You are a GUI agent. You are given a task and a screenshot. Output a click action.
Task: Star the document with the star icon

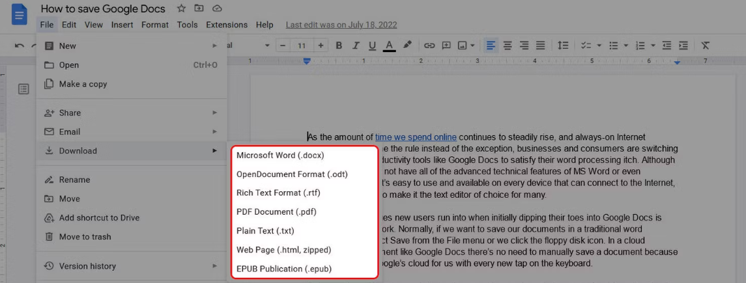click(181, 8)
